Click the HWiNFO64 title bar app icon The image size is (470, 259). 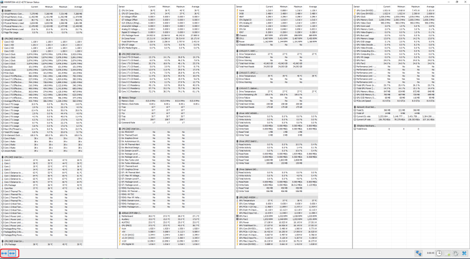click(2, 2)
